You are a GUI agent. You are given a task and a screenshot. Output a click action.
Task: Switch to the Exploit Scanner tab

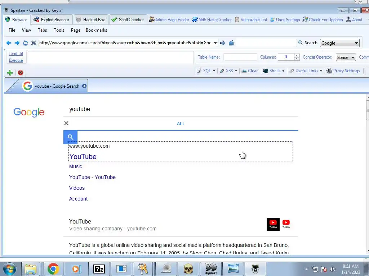[52, 20]
